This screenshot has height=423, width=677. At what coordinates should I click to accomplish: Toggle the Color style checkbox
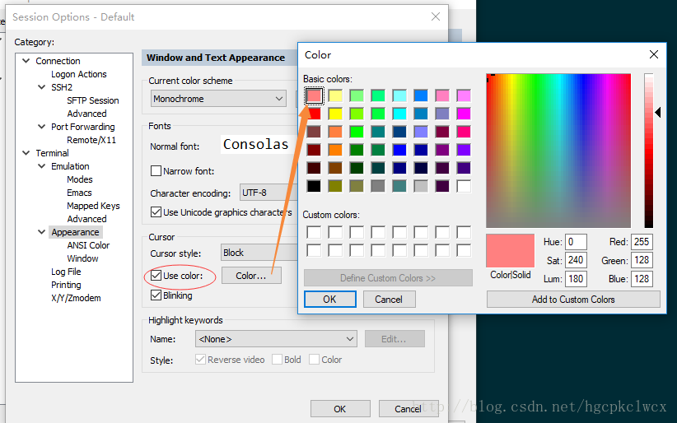tap(315, 360)
